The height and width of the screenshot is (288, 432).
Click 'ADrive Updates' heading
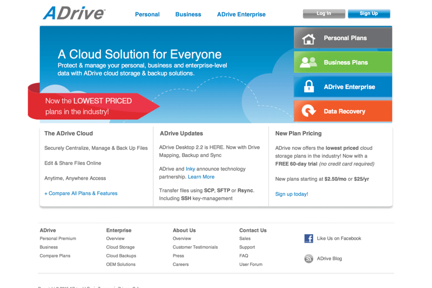181,133
